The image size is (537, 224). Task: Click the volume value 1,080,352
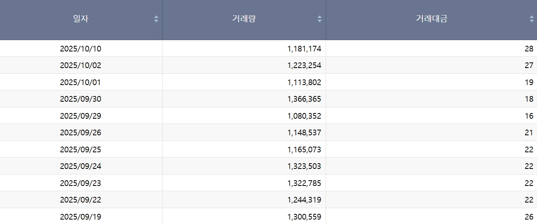click(x=304, y=116)
